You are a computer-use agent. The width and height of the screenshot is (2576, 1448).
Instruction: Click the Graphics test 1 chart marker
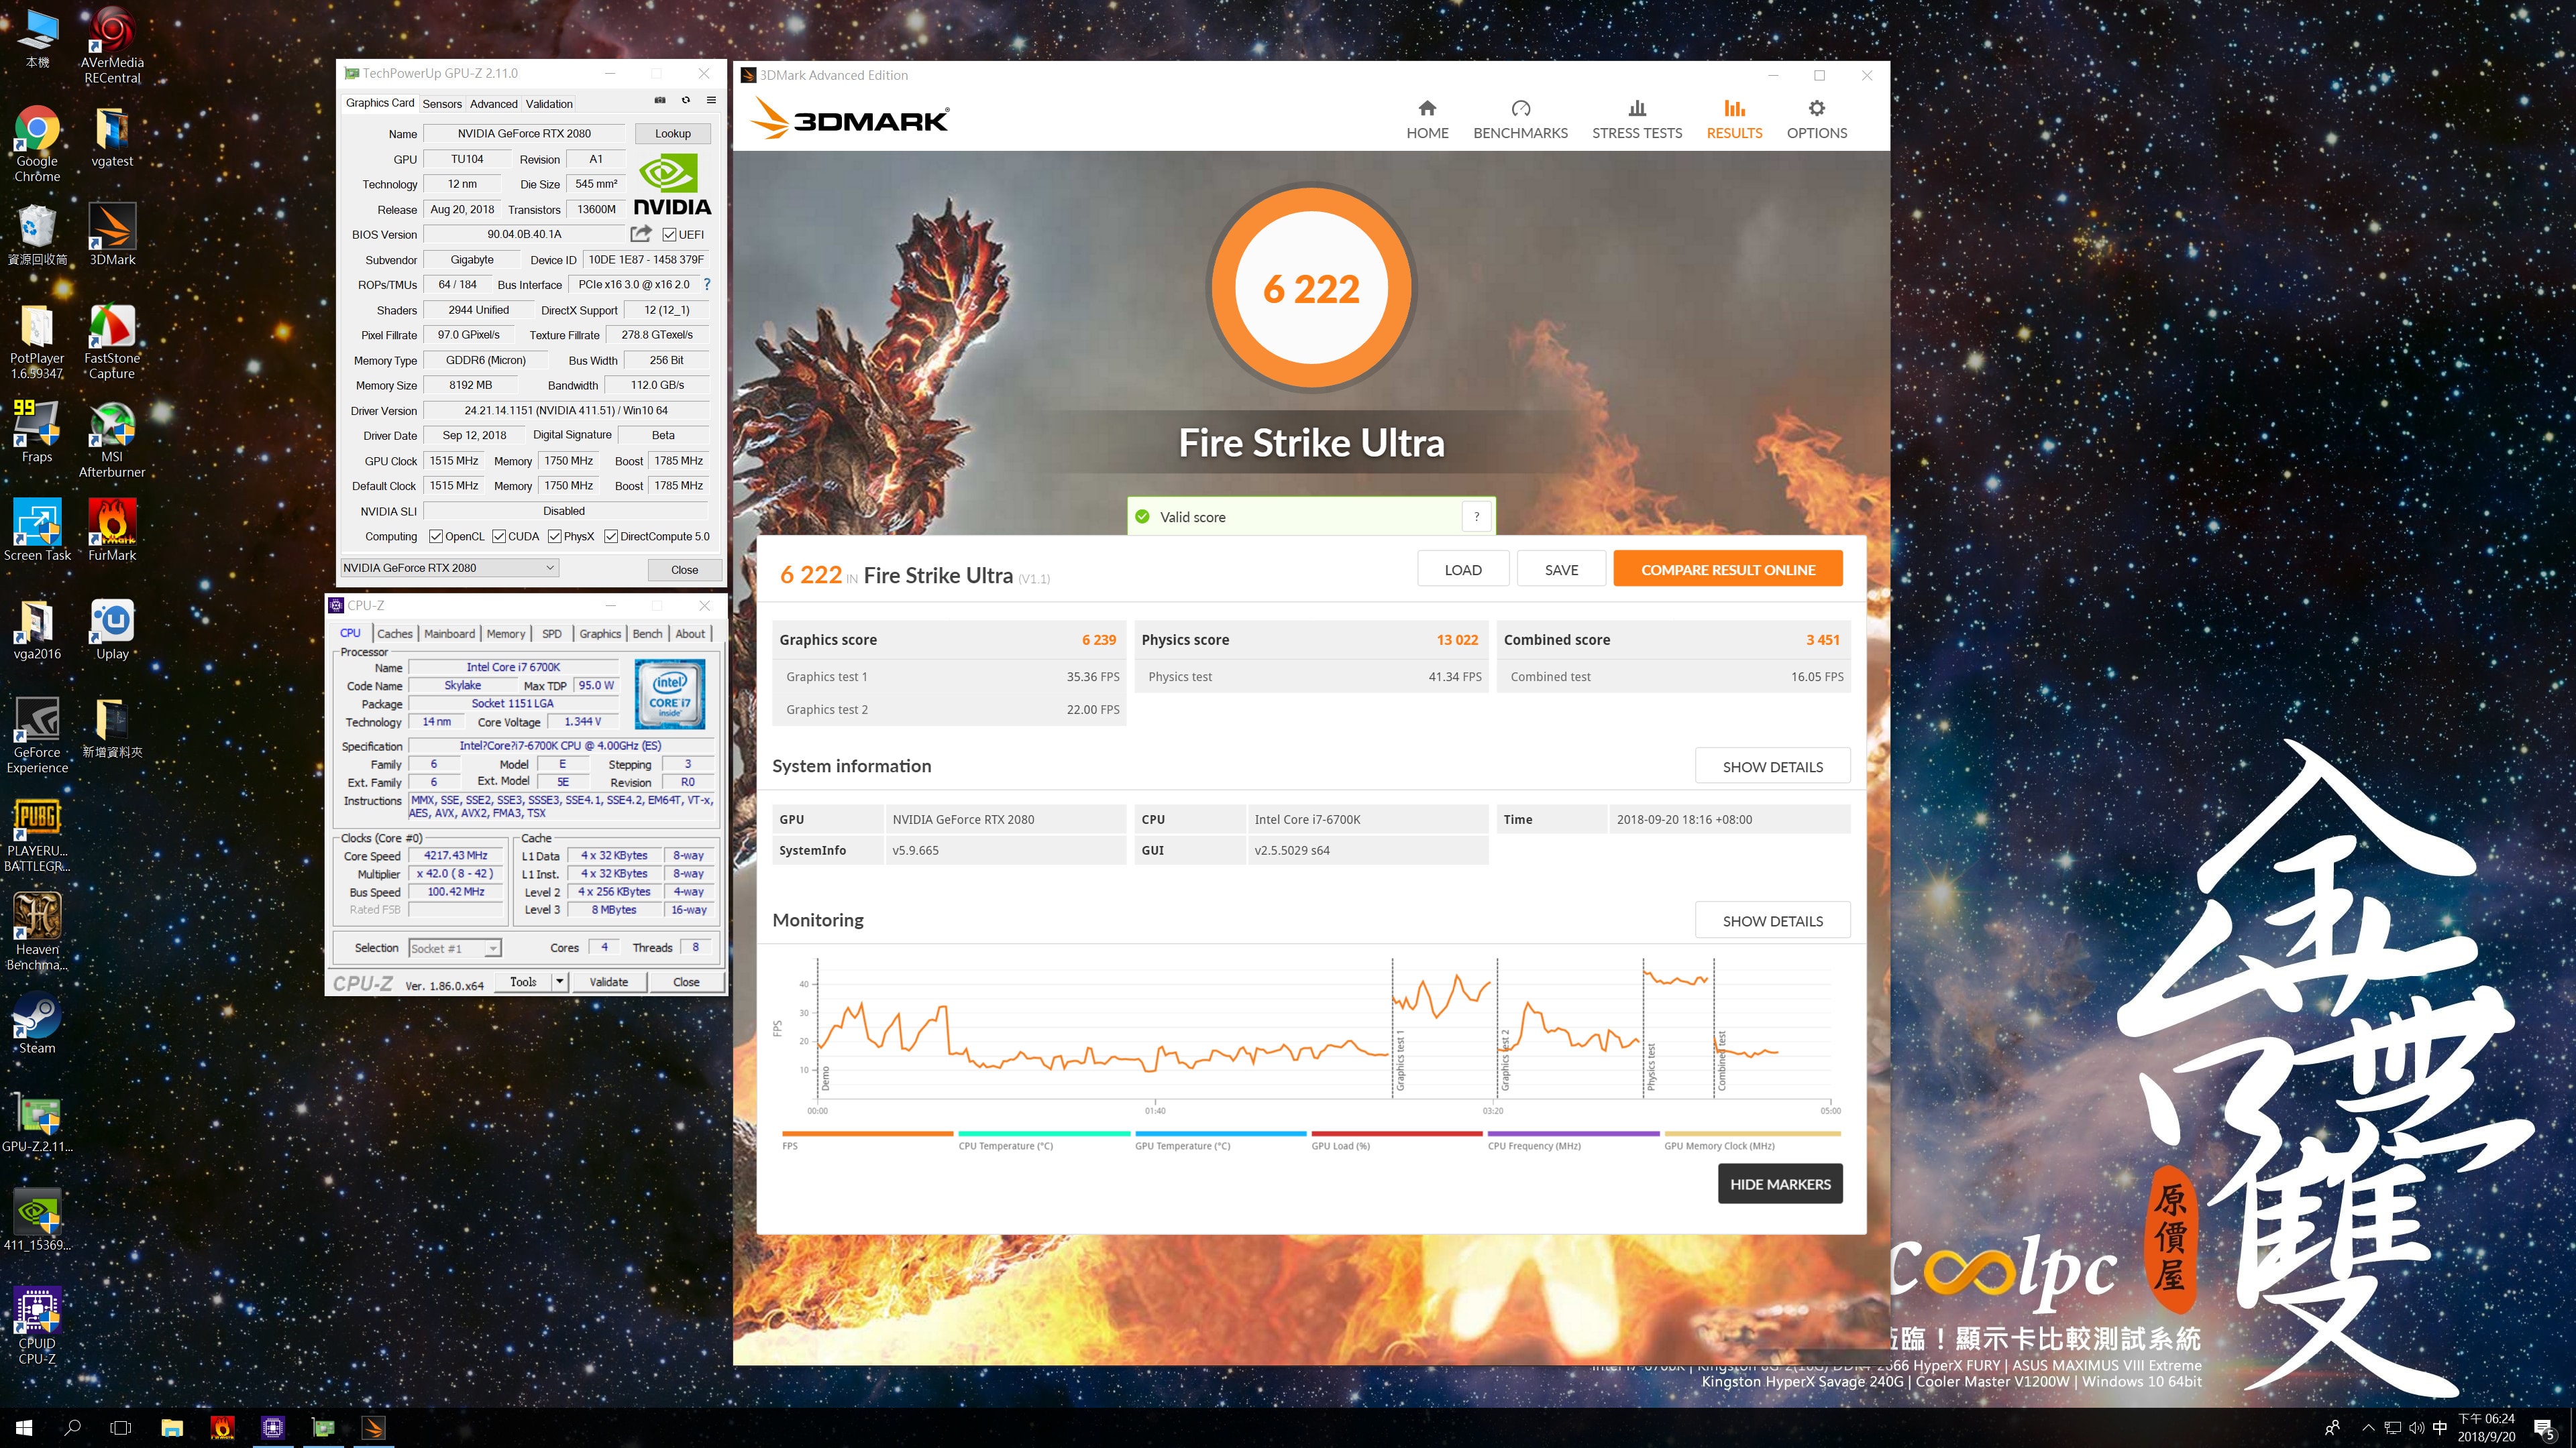[1401, 1059]
